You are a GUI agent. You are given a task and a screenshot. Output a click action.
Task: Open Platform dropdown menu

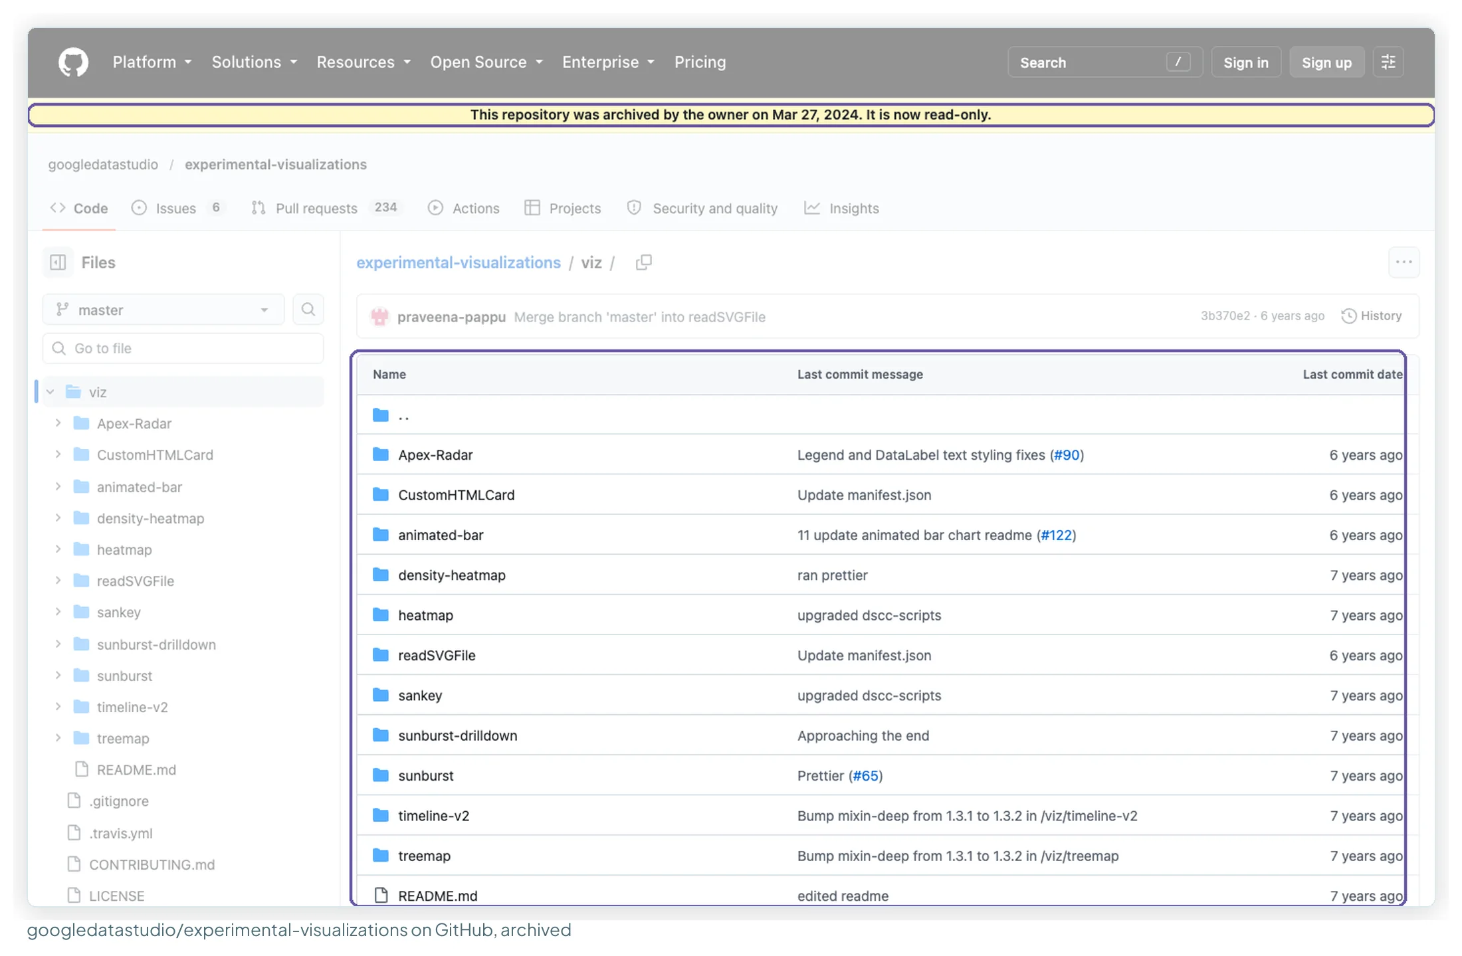[152, 62]
